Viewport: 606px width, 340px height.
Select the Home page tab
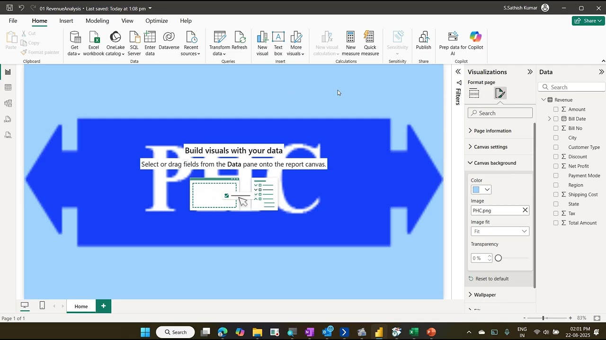pos(81,306)
